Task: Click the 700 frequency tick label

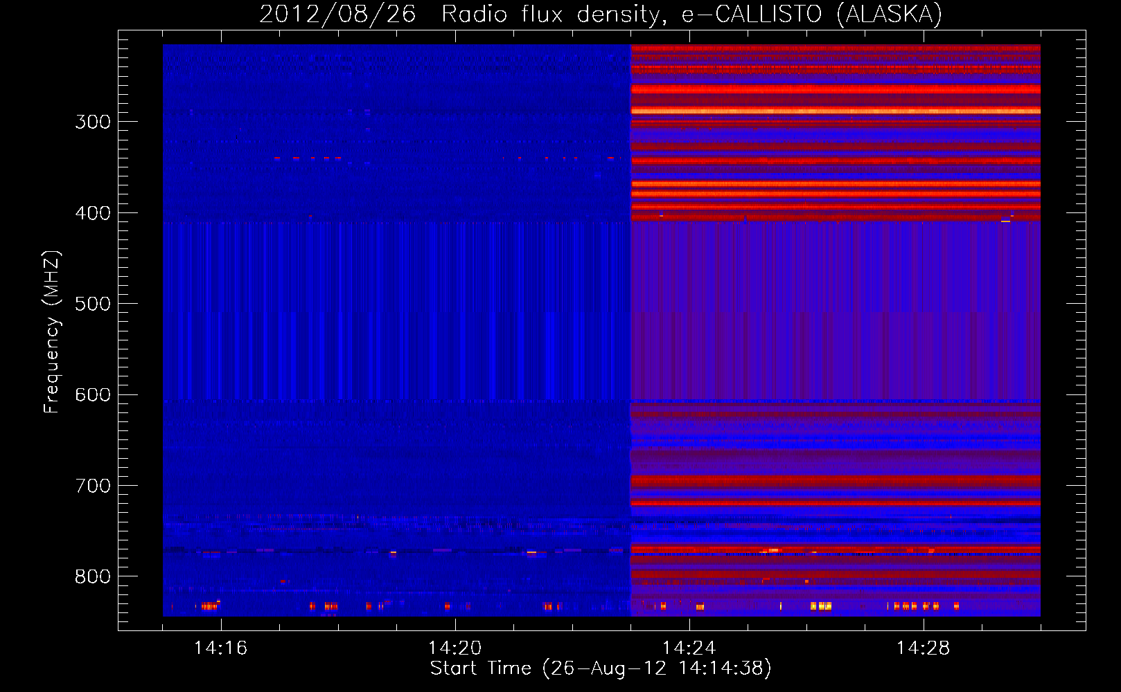Action: pyautogui.click(x=93, y=486)
